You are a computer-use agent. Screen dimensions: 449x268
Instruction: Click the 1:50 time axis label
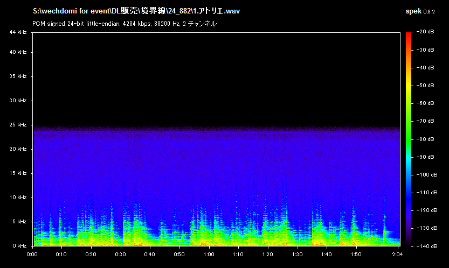(356, 254)
